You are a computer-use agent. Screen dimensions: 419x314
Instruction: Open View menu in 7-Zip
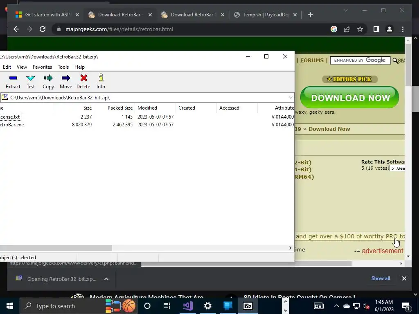click(22, 67)
